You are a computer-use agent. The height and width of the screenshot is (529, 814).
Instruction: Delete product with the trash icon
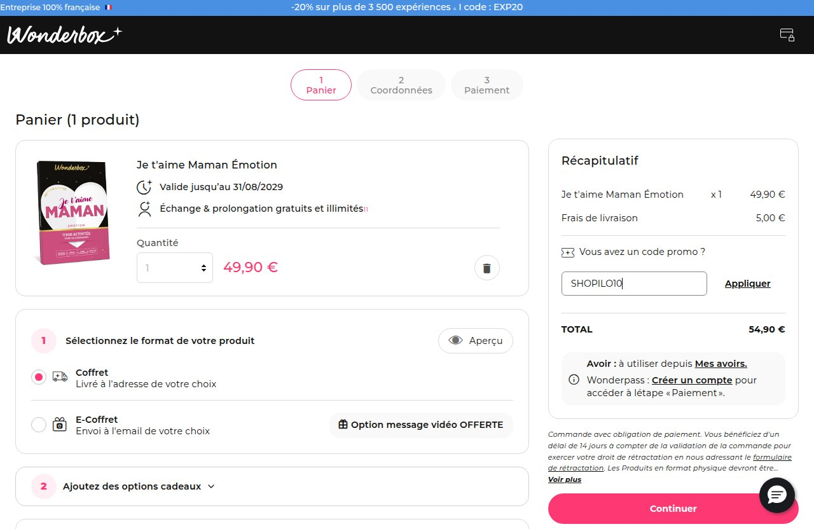487,268
